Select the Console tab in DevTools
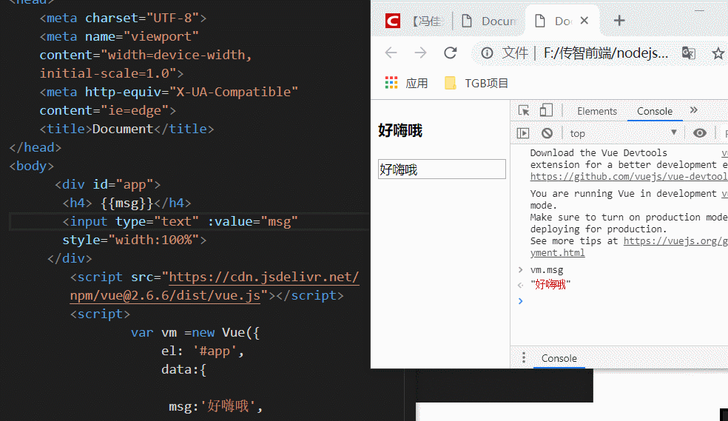The image size is (728, 421). (654, 112)
